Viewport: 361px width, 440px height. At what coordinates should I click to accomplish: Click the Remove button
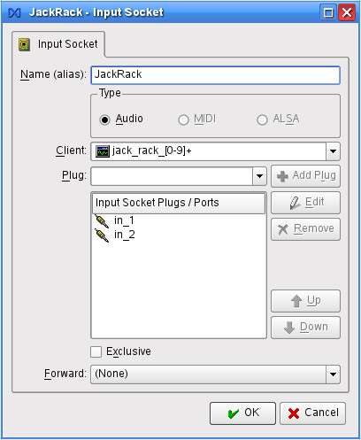click(x=305, y=229)
